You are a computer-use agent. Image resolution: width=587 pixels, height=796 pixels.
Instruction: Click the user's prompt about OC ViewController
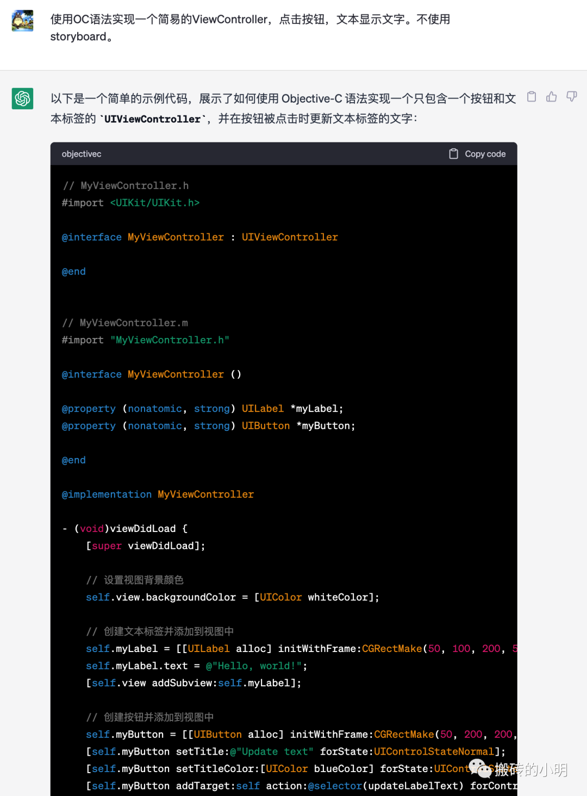tap(250, 28)
